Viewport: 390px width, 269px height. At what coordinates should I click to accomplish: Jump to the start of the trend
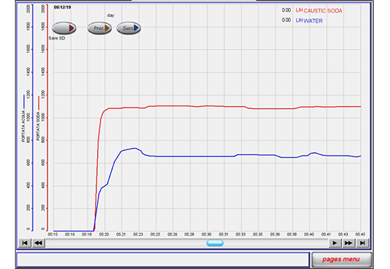click(x=25, y=243)
